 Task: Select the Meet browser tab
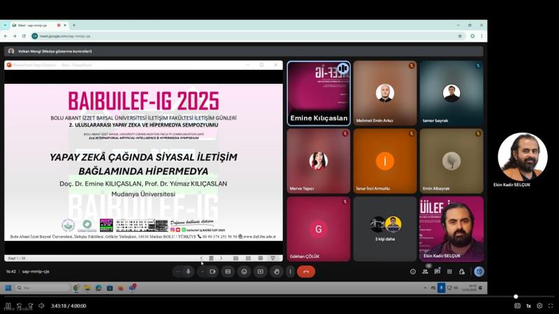point(38,25)
